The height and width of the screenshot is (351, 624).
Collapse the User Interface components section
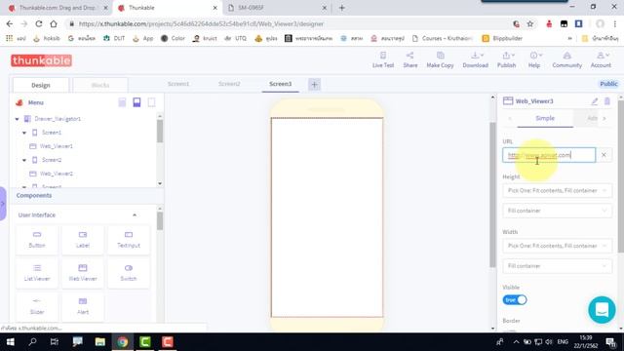coord(135,214)
